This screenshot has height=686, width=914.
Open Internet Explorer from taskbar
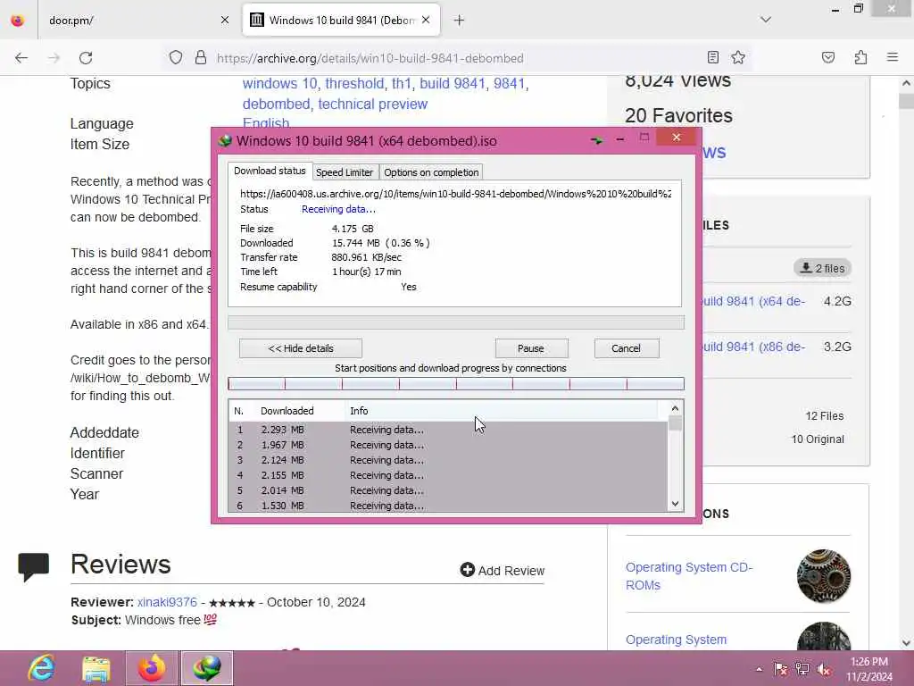coord(41,668)
